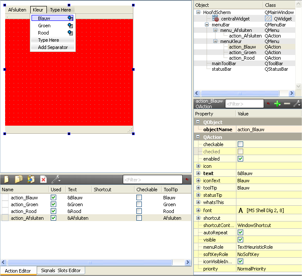Open Action Editor wrench configure icon
Image resolution: width=302 pixels, height=276 pixels.
pos(56,179)
